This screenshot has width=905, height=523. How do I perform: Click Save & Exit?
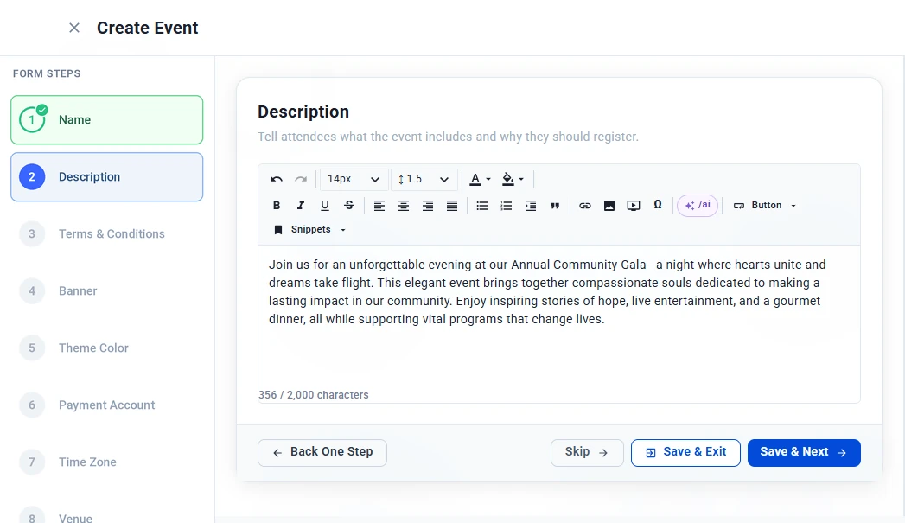pyautogui.click(x=685, y=453)
